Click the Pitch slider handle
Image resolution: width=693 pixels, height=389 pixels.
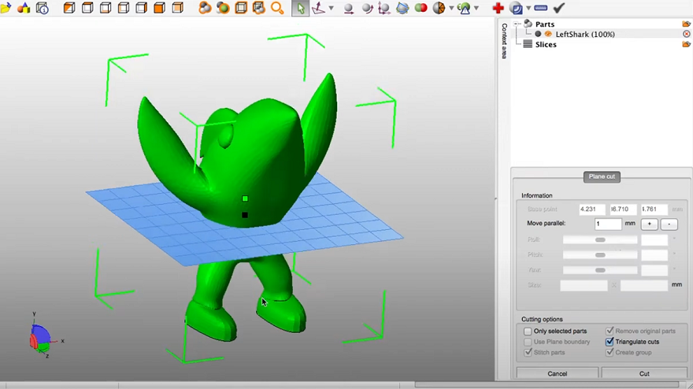coord(600,255)
